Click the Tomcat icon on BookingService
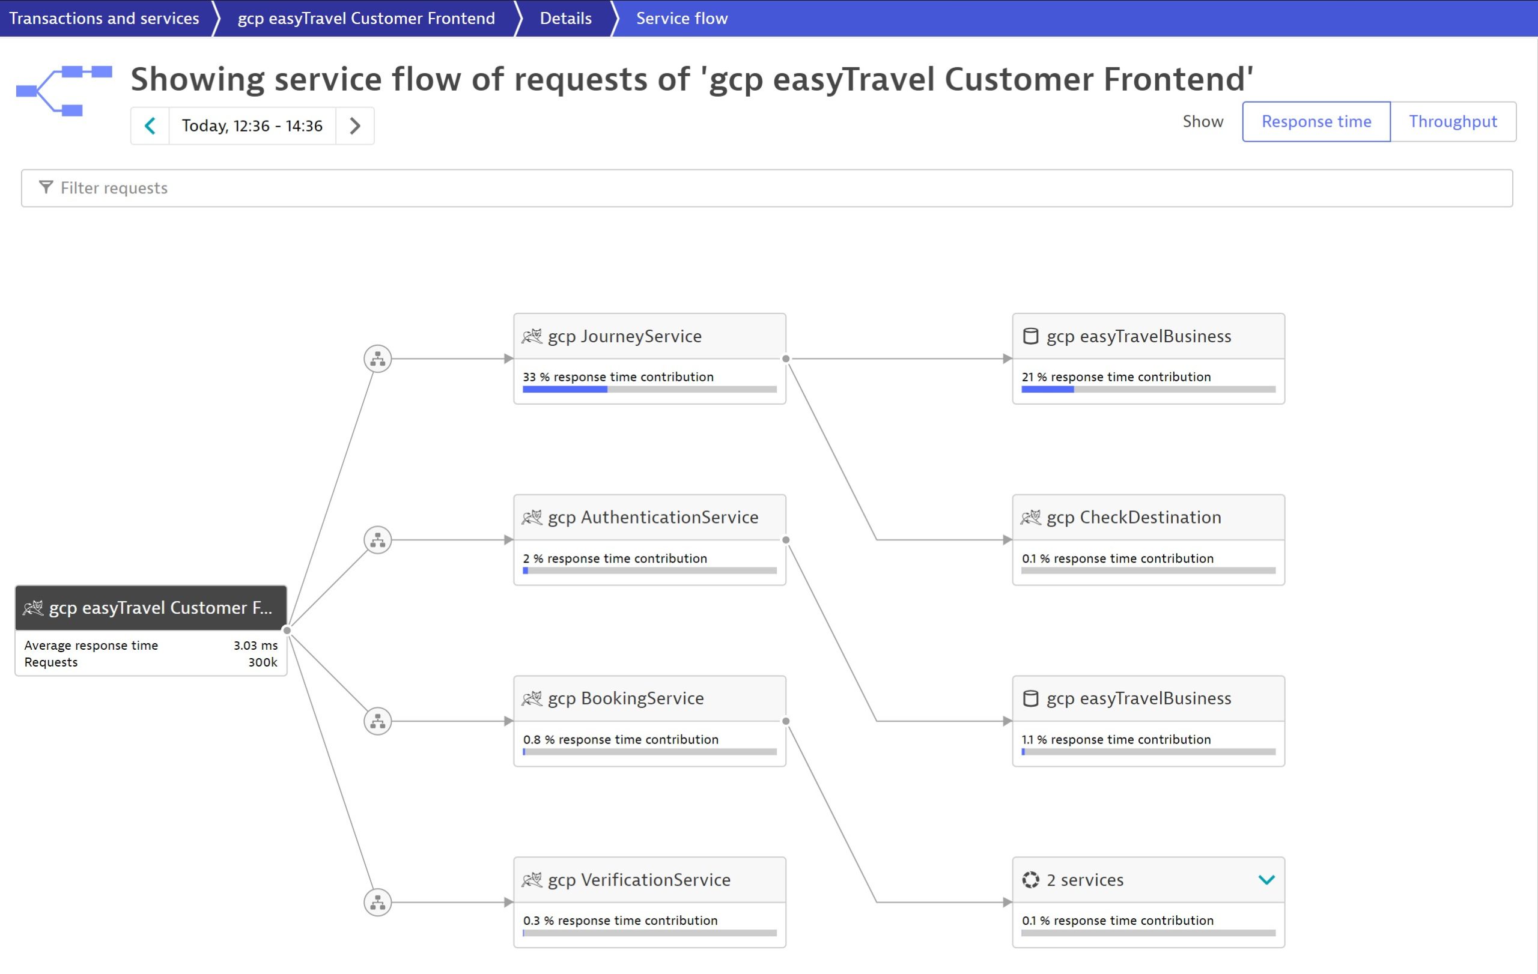 click(532, 698)
